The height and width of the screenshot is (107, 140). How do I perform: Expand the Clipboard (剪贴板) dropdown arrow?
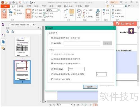23,13
